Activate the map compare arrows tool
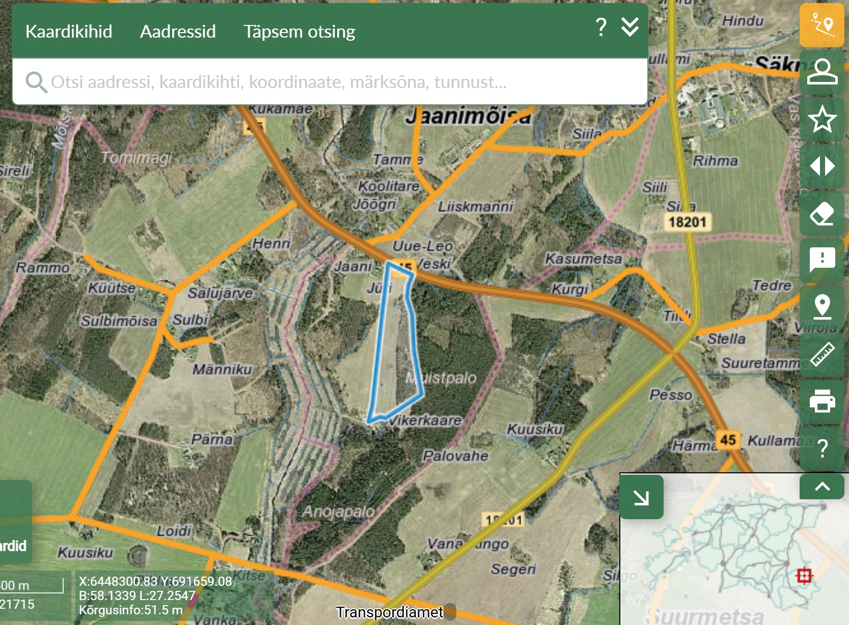The image size is (849, 625). pyautogui.click(x=822, y=166)
